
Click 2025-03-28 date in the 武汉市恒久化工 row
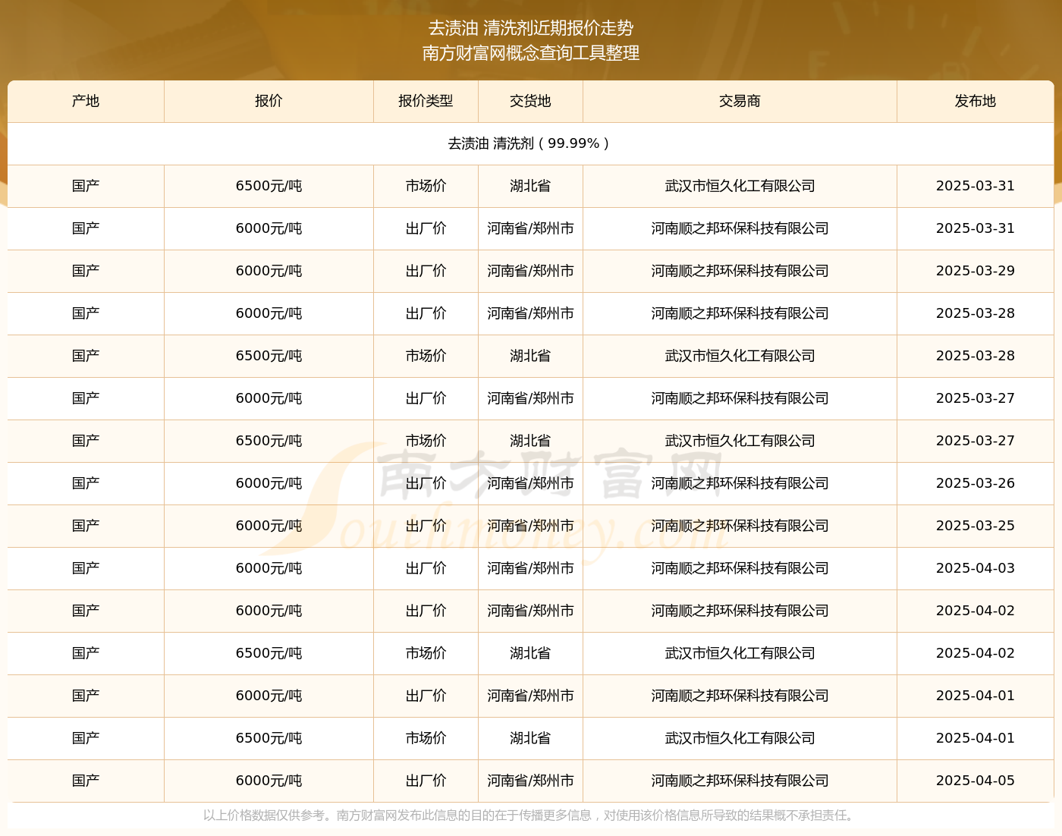click(x=976, y=356)
